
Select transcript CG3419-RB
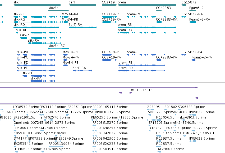coord(109,17)
